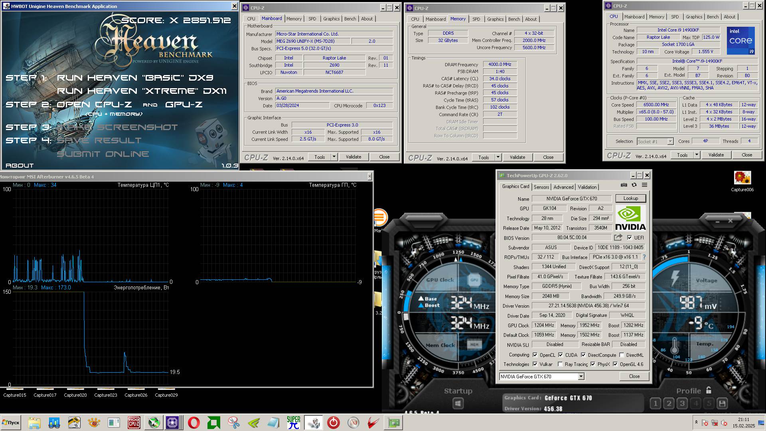Click the NVIDIA logo in GPU-Z
This screenshot has width=766, height=431.
coord(630,218)
